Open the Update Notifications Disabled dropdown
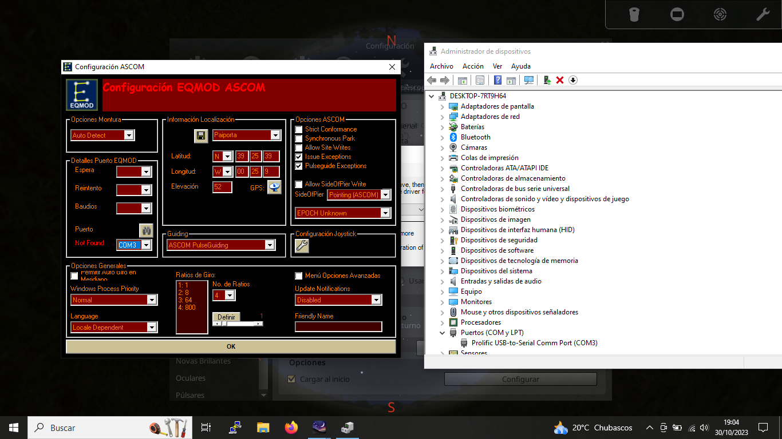The image size is (782, 439). click(x=376, y=300)
